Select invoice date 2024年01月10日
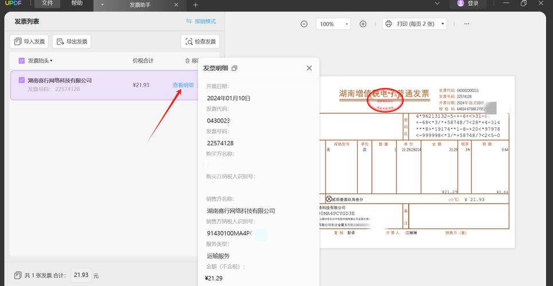Image resolution: width=553 pixels, height=286 pixels. [x=229, y=98]
